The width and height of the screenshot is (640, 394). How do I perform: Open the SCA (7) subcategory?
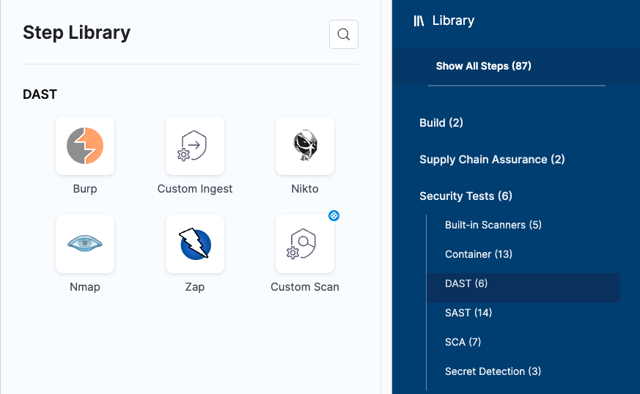(463, 342)
